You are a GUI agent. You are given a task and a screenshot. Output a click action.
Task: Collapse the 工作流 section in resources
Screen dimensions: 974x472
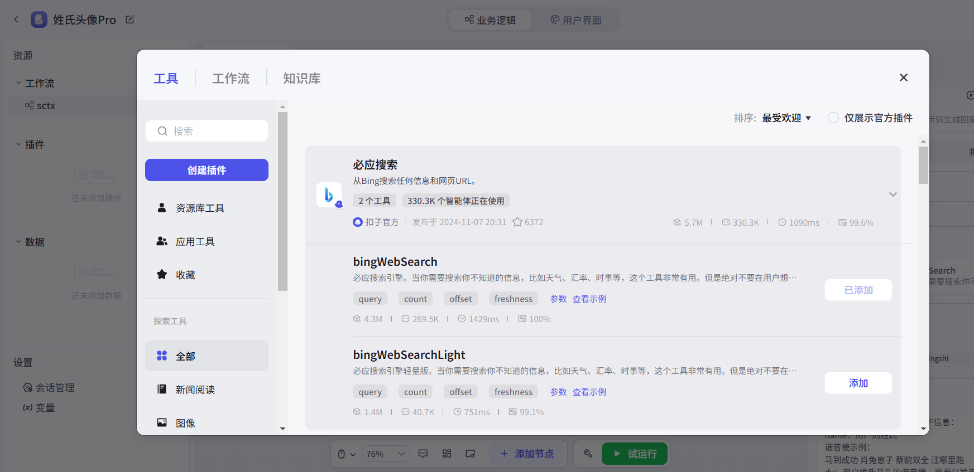tap(18, 83)
